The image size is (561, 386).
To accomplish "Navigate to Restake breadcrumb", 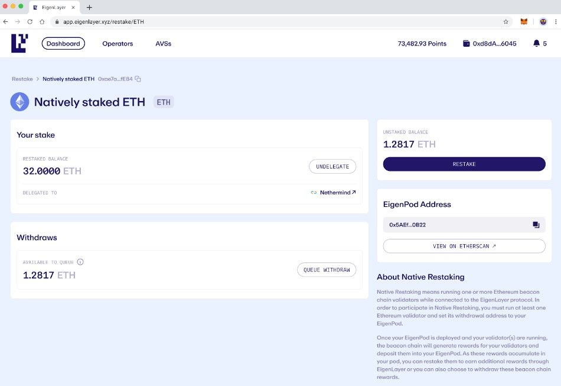I will click(22, 79).
